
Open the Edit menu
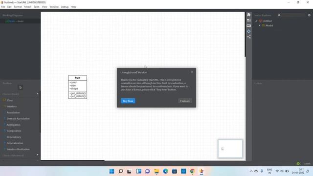(9, 7)
